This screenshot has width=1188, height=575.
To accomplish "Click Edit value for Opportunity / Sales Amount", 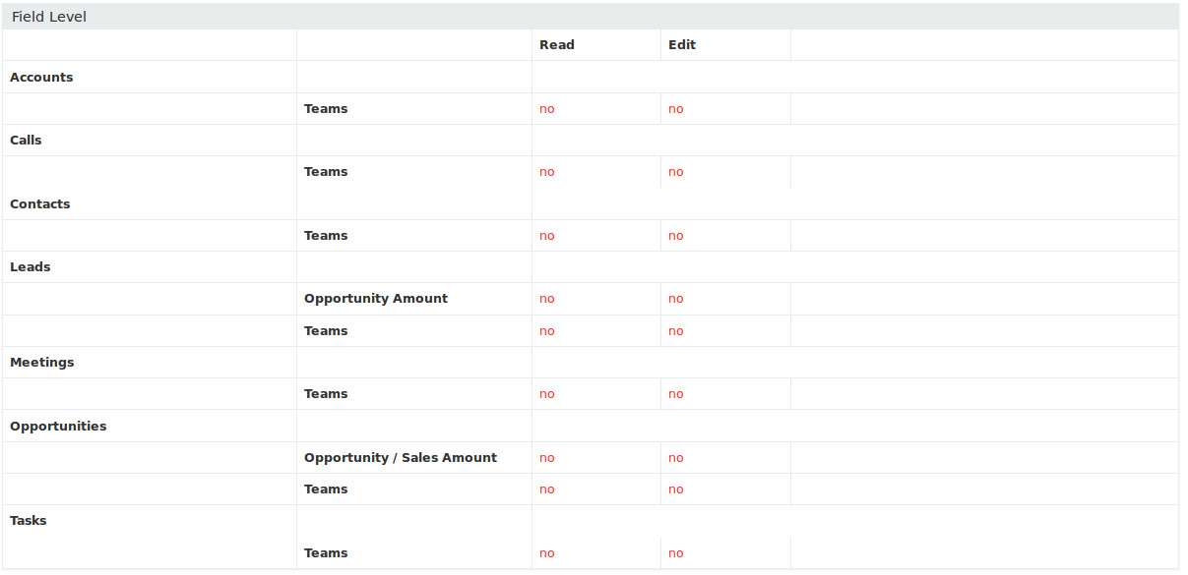I will pos(676,458).
